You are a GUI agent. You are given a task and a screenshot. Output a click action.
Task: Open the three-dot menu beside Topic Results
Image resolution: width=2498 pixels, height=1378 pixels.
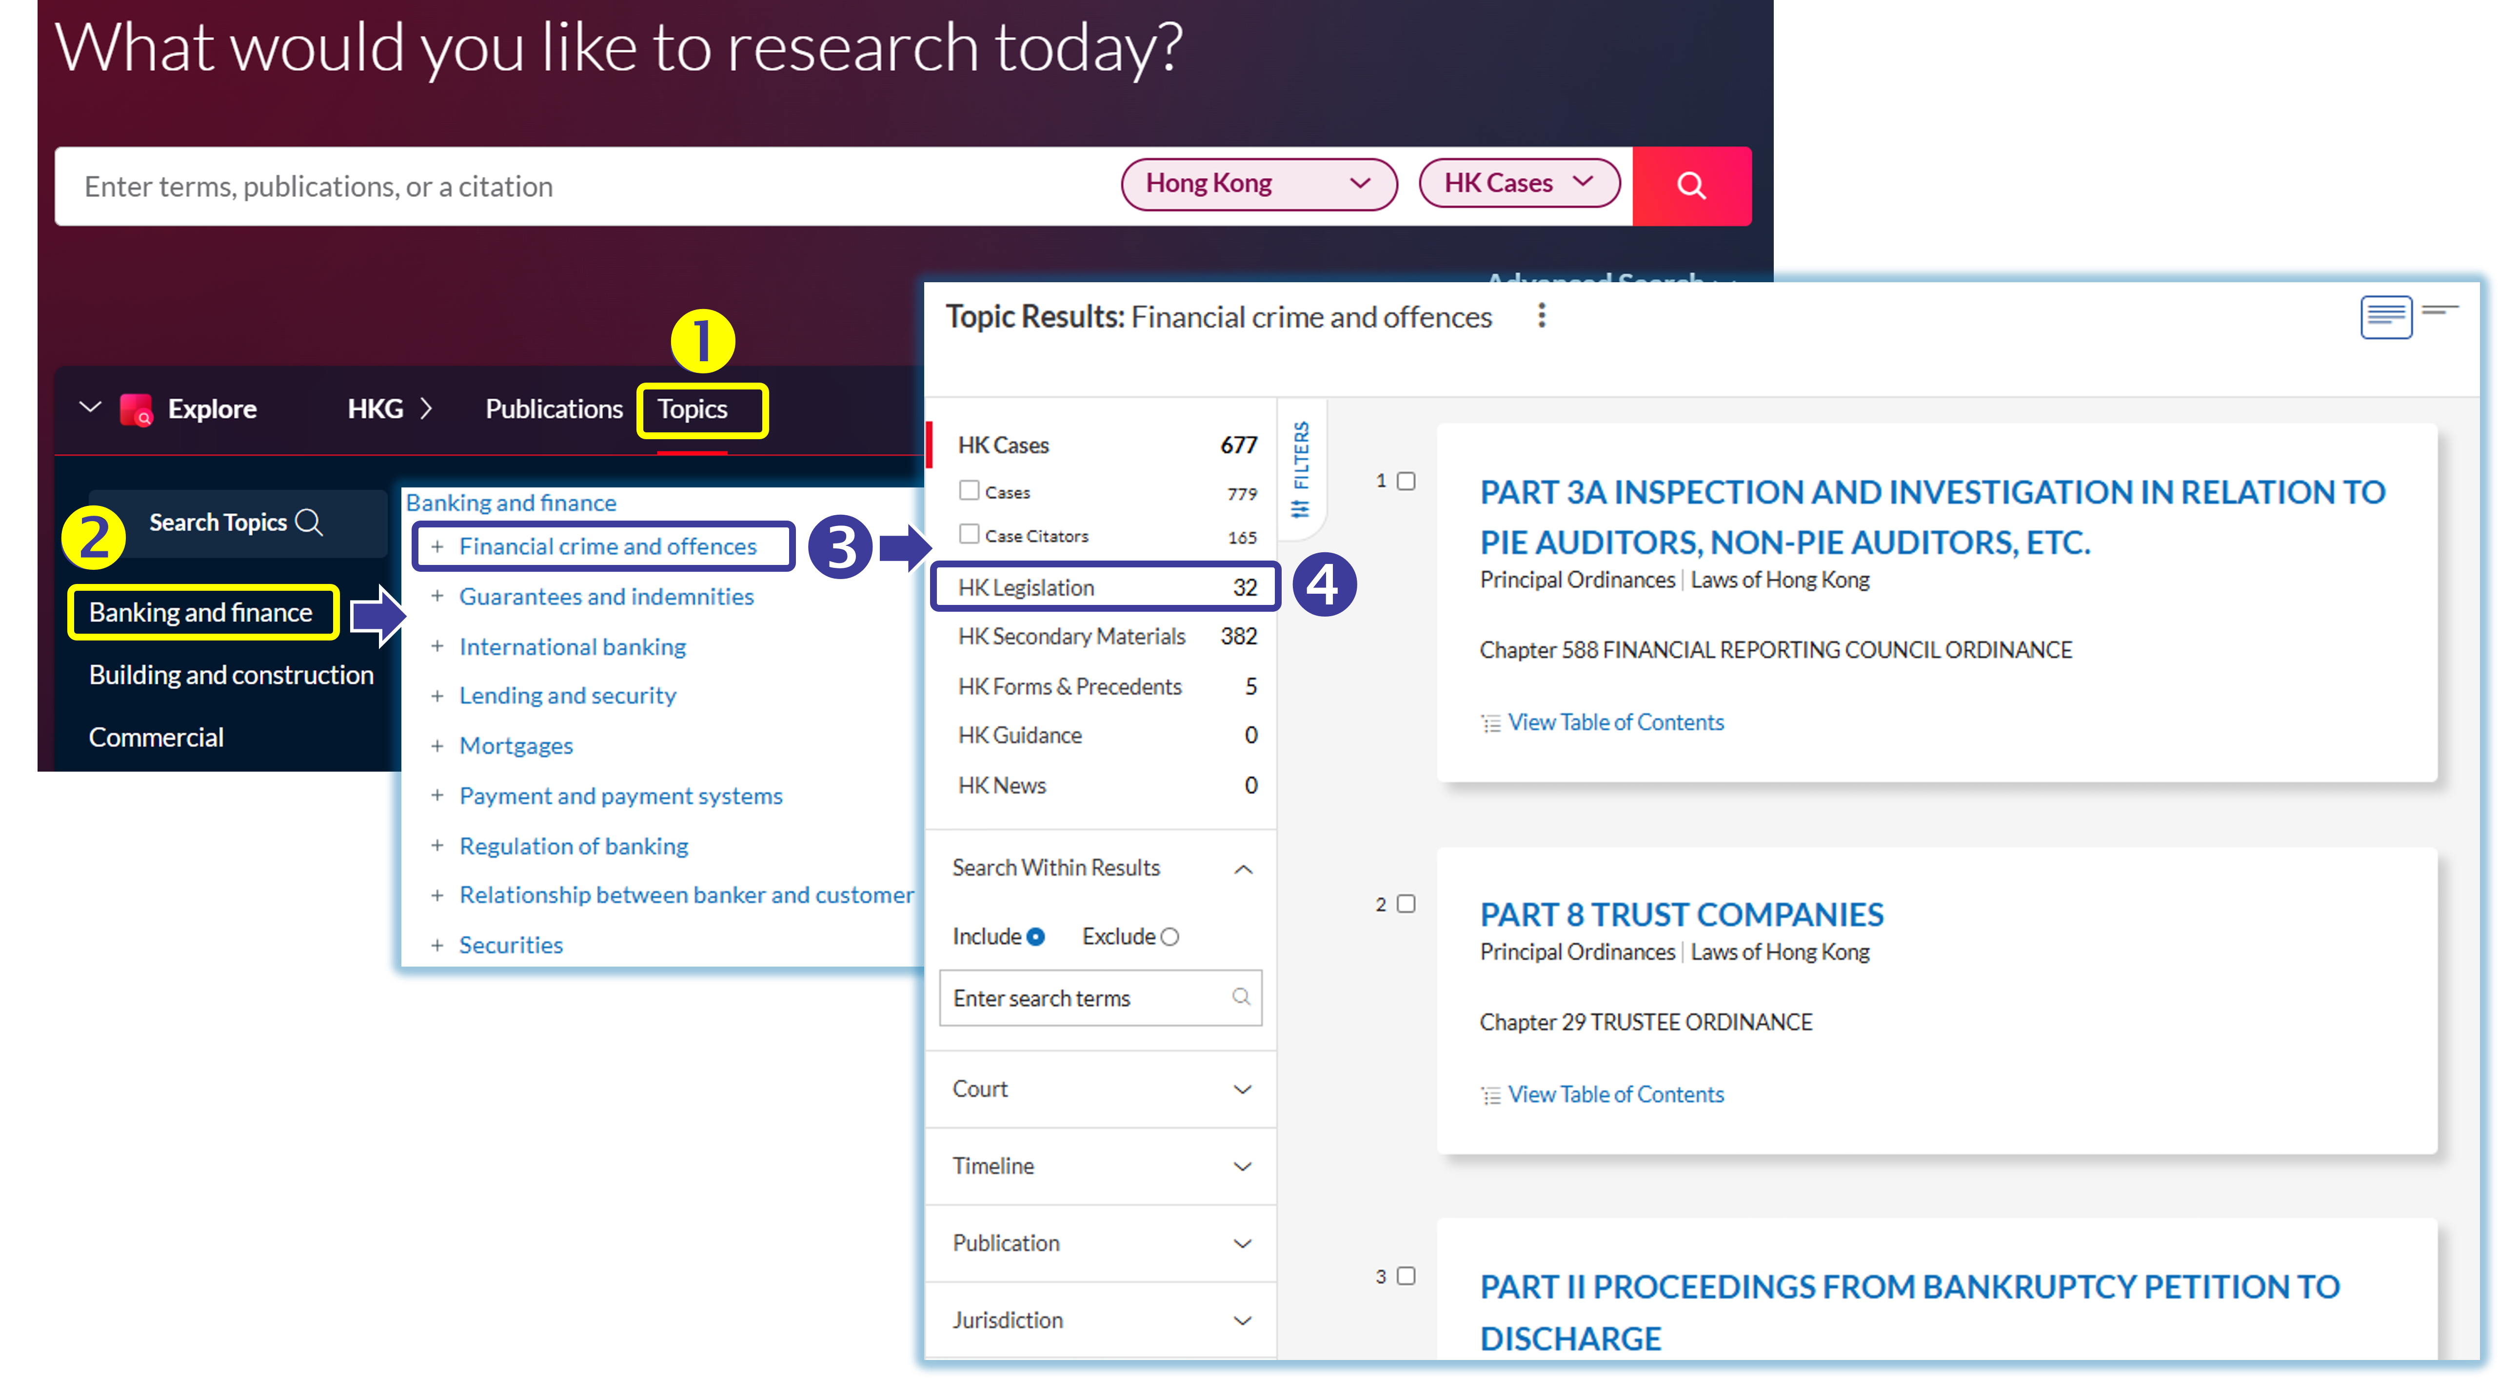[1541, 316]
